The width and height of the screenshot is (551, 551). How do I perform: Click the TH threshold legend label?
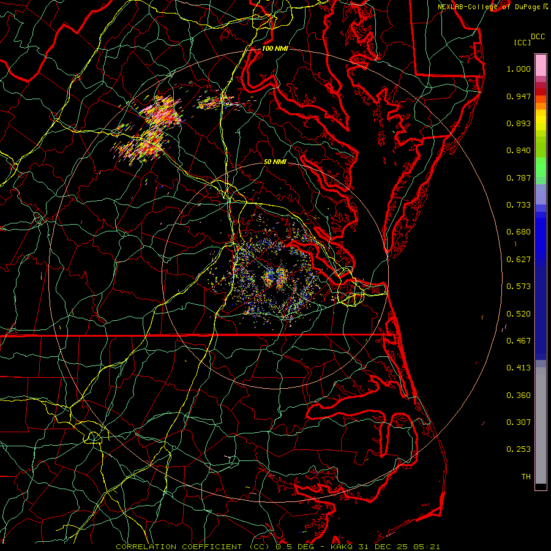pos(526,477)
